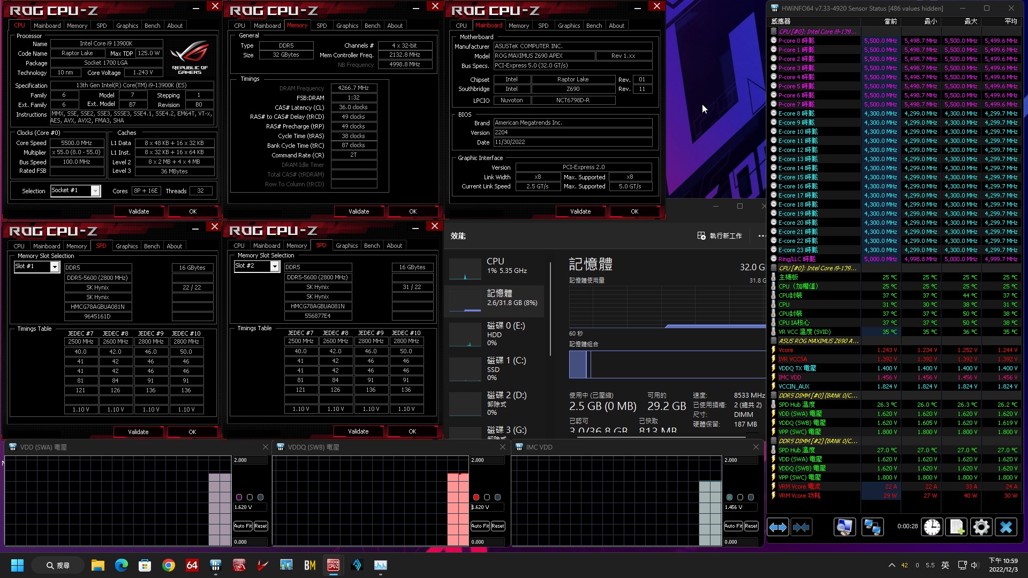Screen dimensions: 1028x578
Task: Click Reset in VDDQ (SWB) graph
Action: 497,526
